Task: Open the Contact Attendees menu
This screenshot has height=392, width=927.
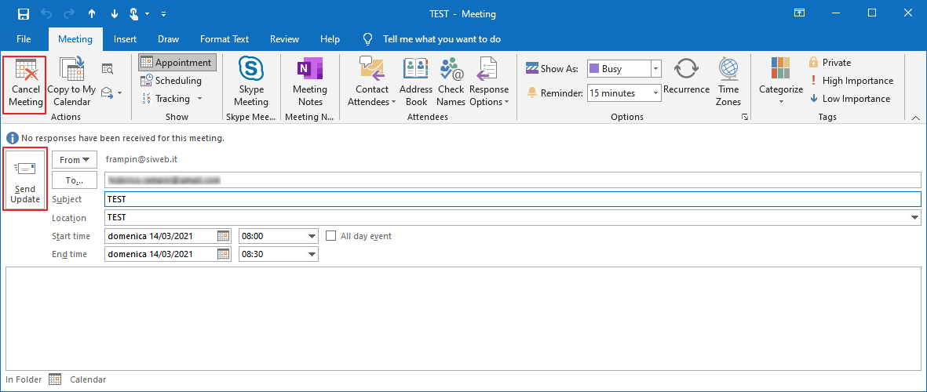Action: pyautogui.click(x=371, y=82)
